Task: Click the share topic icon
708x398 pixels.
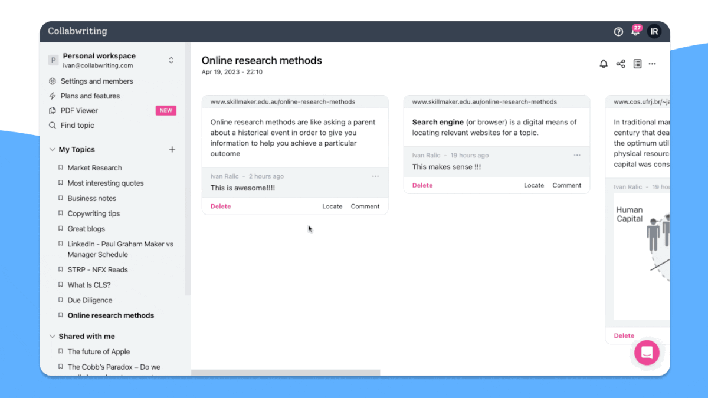Action: click(x=621, y=64)
